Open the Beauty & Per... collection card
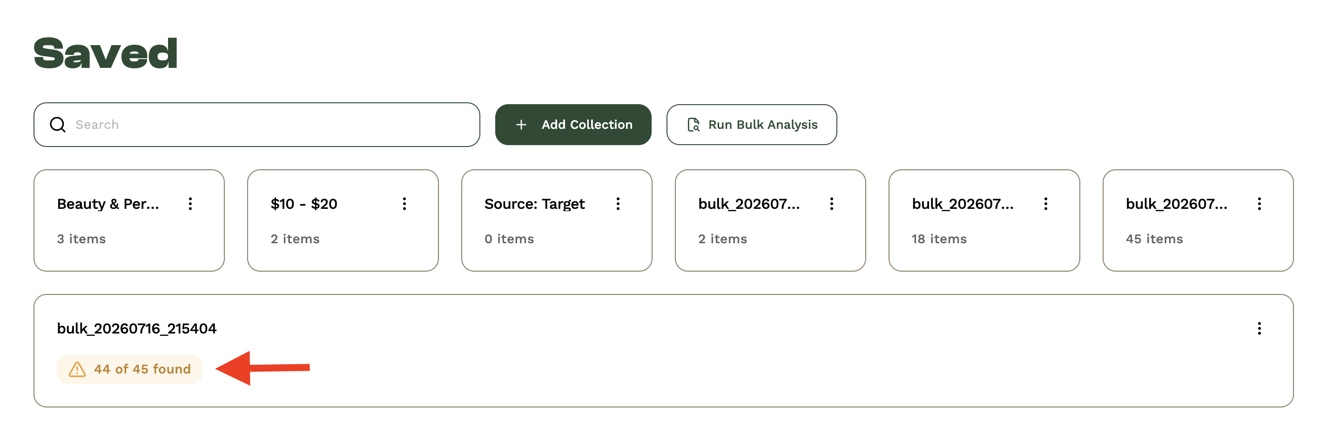Viewport: 1320px width, 440px height. 129,220
